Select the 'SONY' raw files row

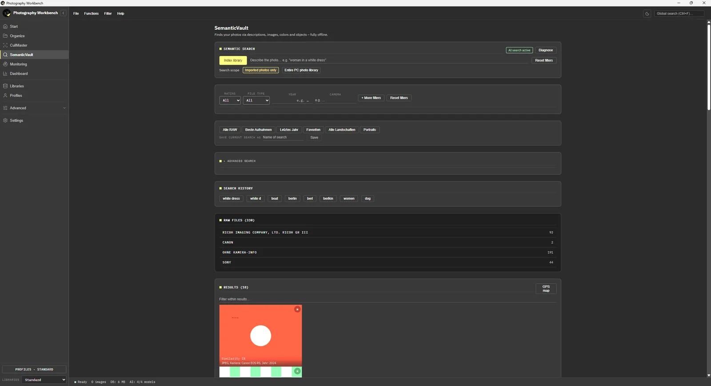coord(387,263)
